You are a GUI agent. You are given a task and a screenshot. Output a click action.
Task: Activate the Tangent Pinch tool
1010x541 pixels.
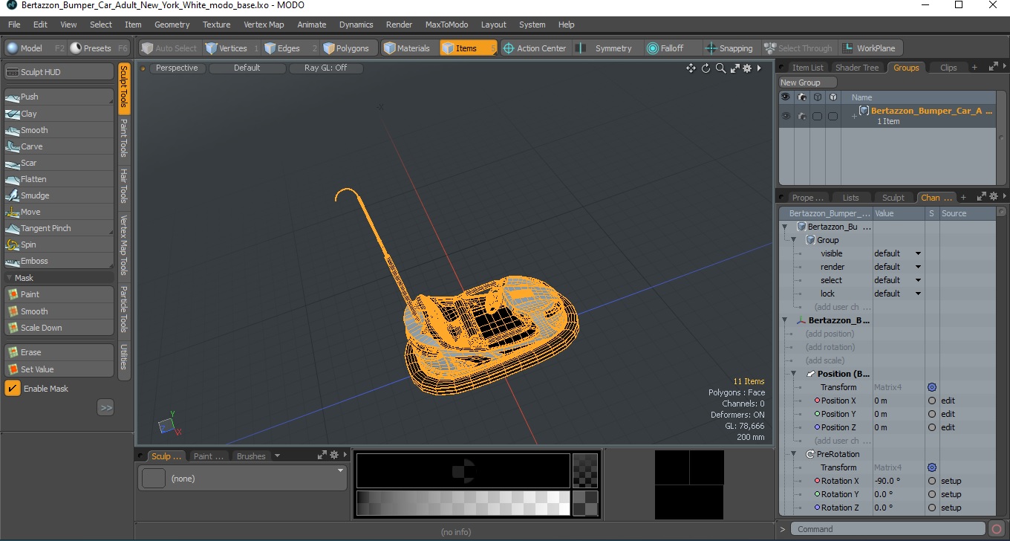[59, 228]
